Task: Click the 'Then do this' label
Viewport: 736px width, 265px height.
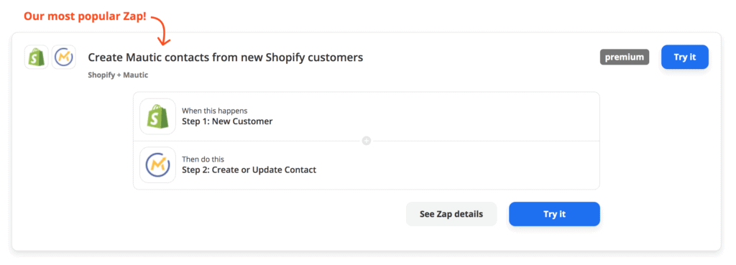Action: [x=203, y=159]
